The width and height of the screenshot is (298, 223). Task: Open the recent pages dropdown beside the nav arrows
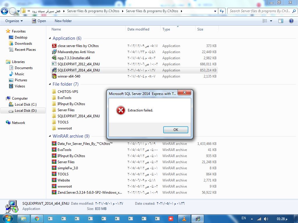click(18, 11)
